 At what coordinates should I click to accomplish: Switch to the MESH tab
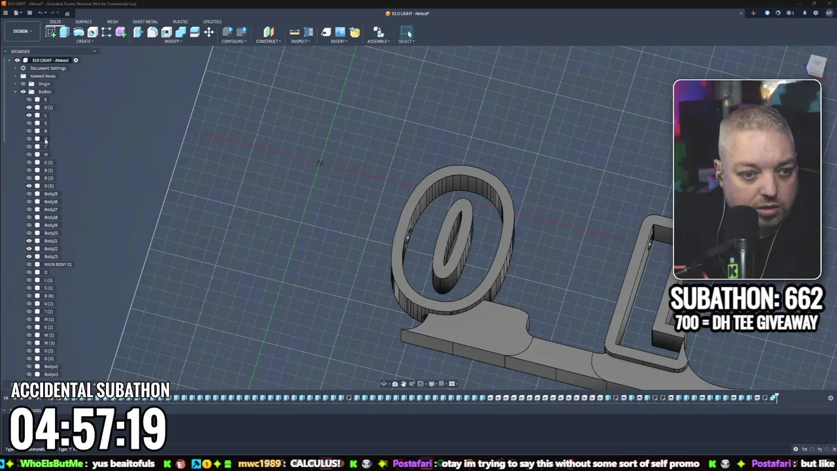(112, 22)
